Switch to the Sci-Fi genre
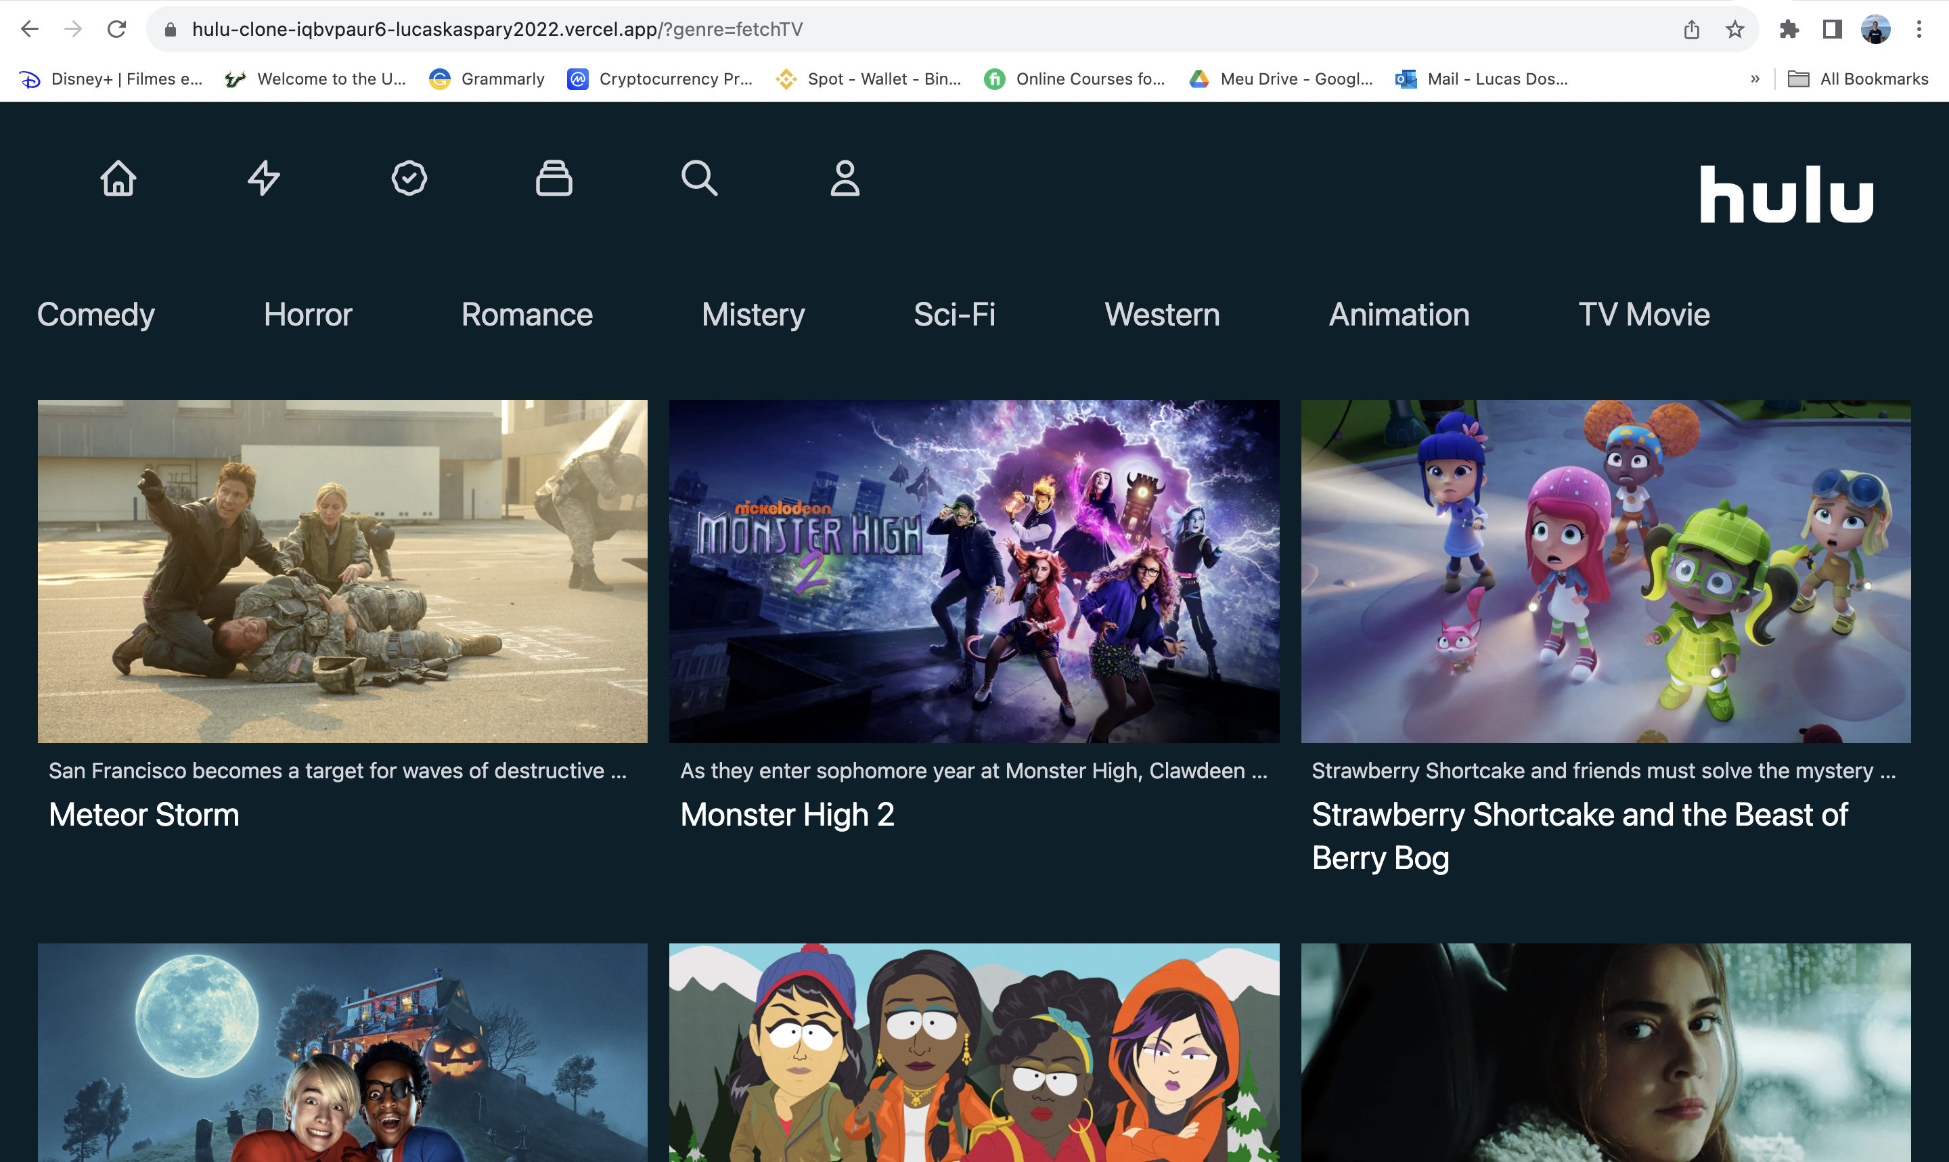The image size is (1949, 1162). 954,315
